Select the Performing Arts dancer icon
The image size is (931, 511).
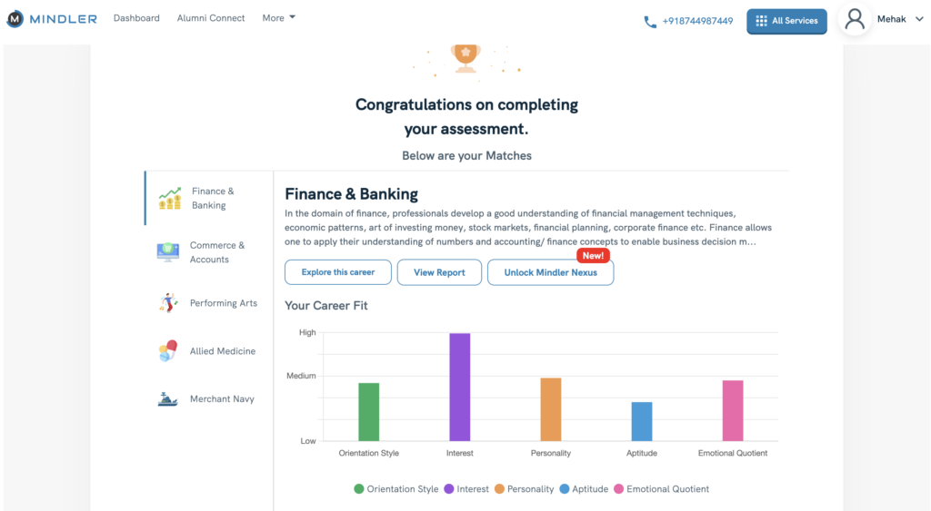click(168, 303)
